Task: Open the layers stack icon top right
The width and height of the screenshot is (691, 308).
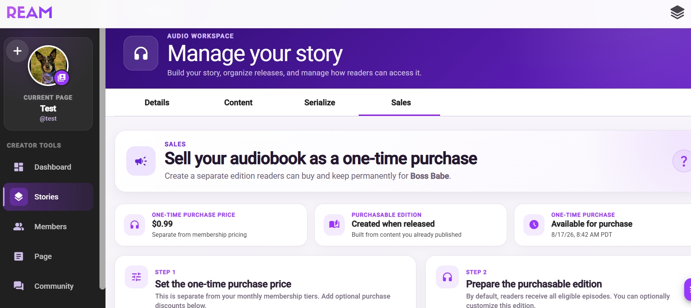Action: 677,12
